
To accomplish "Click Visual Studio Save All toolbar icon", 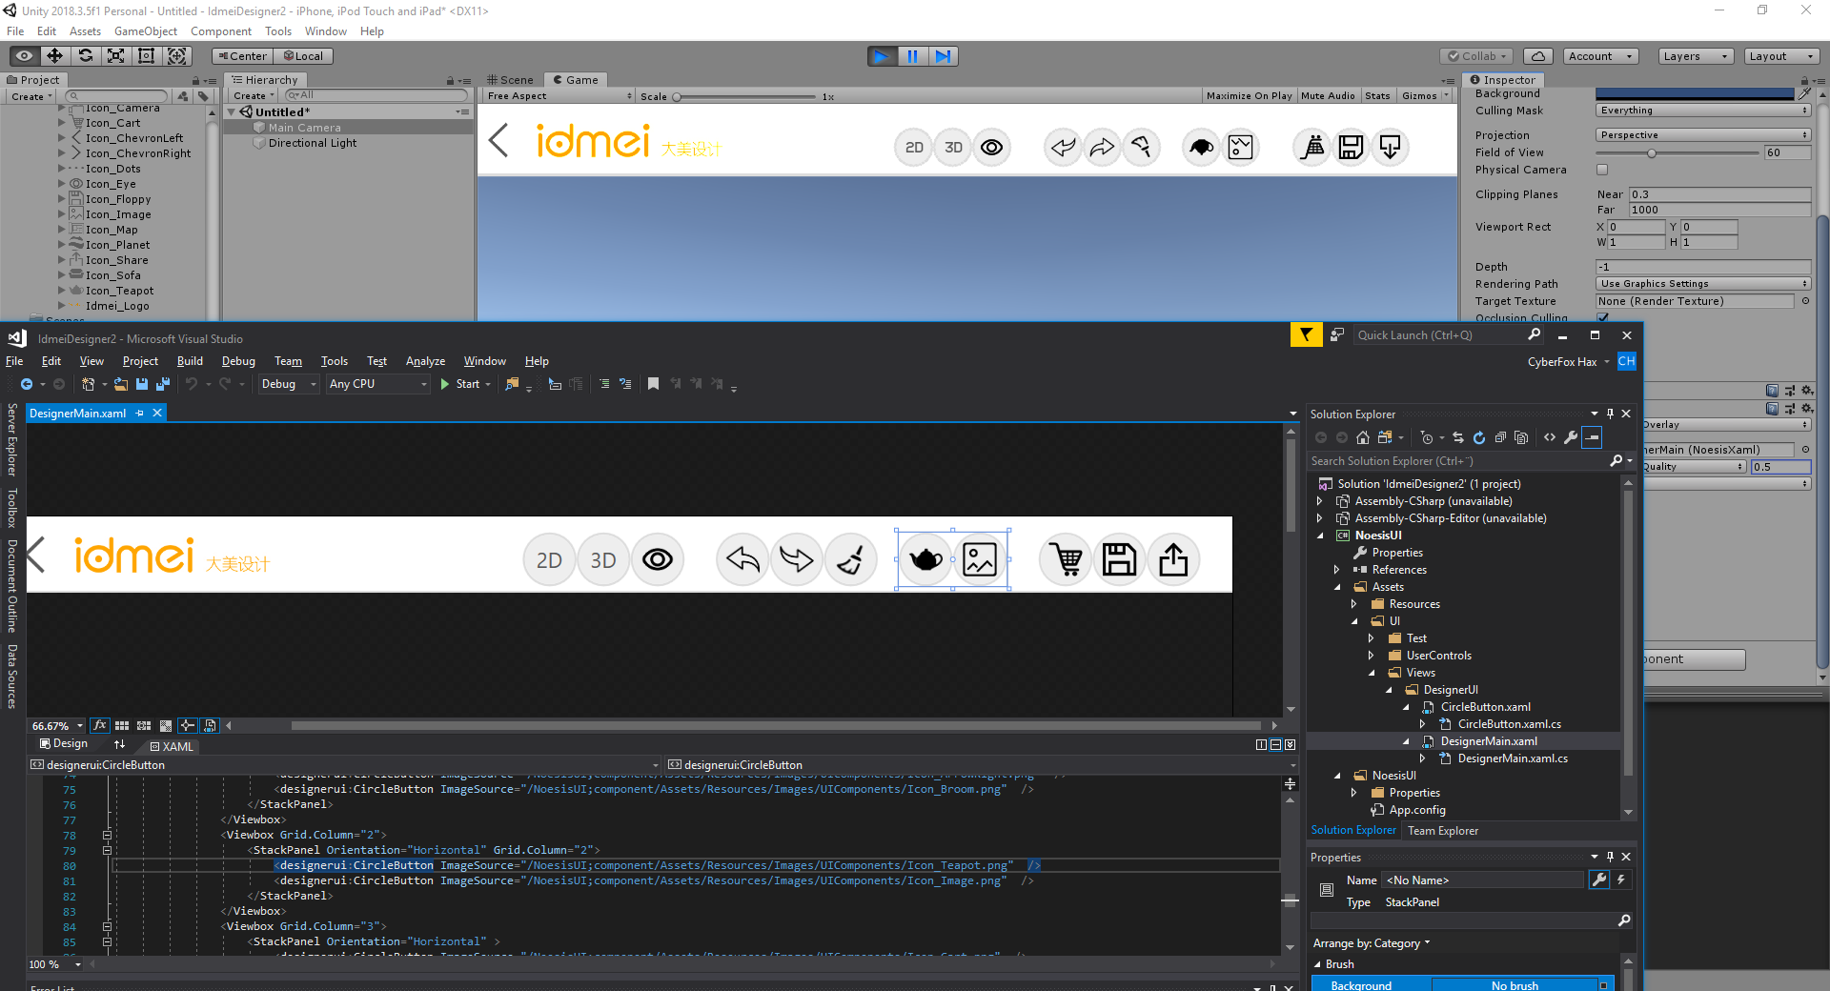I will [163, 384].
